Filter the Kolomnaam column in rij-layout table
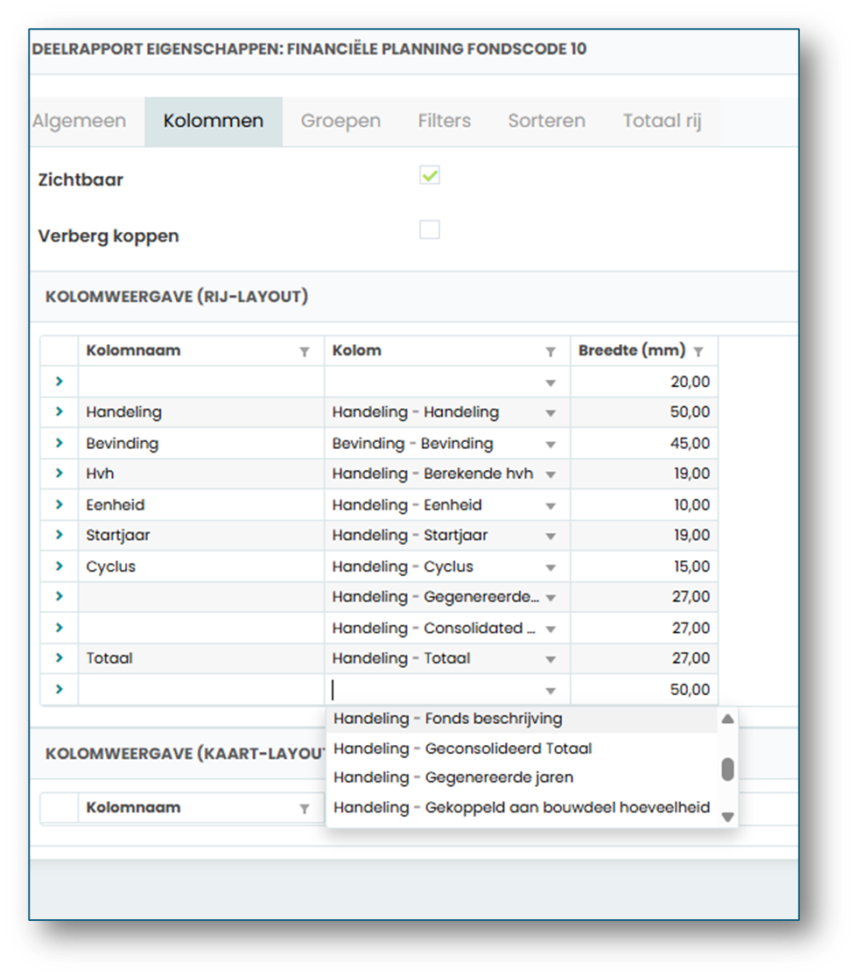The width and height of the screenshot is (856, 977). click(x=304, y=352)
